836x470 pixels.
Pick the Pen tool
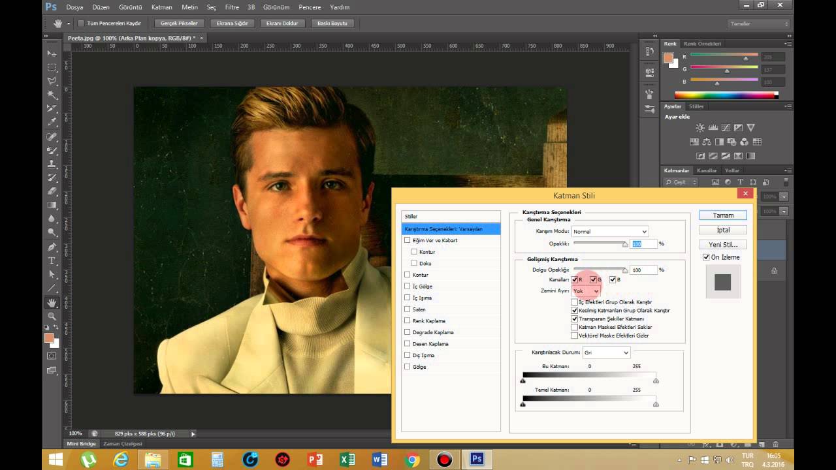[x=52, y=247]
